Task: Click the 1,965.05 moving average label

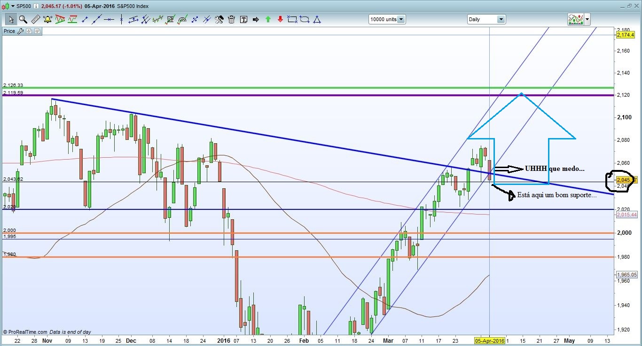Action: 626,275
